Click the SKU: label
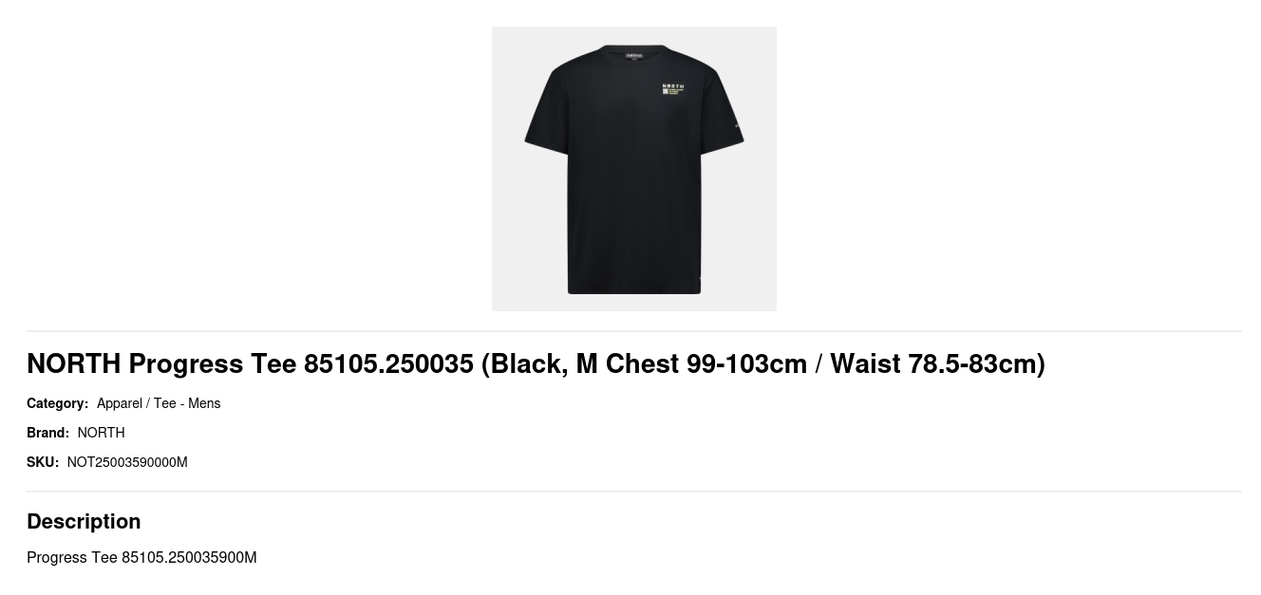The image size is (1261, 595). click(43, 462)
